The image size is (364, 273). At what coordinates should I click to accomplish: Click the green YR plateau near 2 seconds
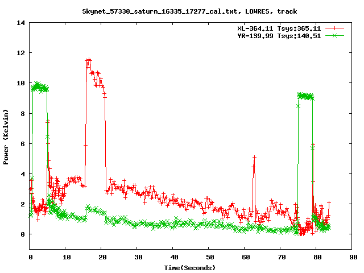click(x=39, y=87)
